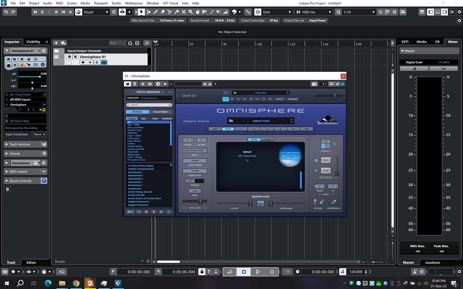Click the Omnisphere MULTI button
This screenshot has height=289, width=463.
click(280, 99)
